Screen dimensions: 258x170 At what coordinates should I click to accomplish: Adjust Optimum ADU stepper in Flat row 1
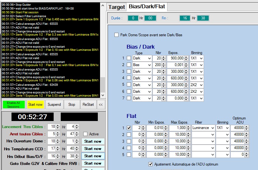click(247, 128)
